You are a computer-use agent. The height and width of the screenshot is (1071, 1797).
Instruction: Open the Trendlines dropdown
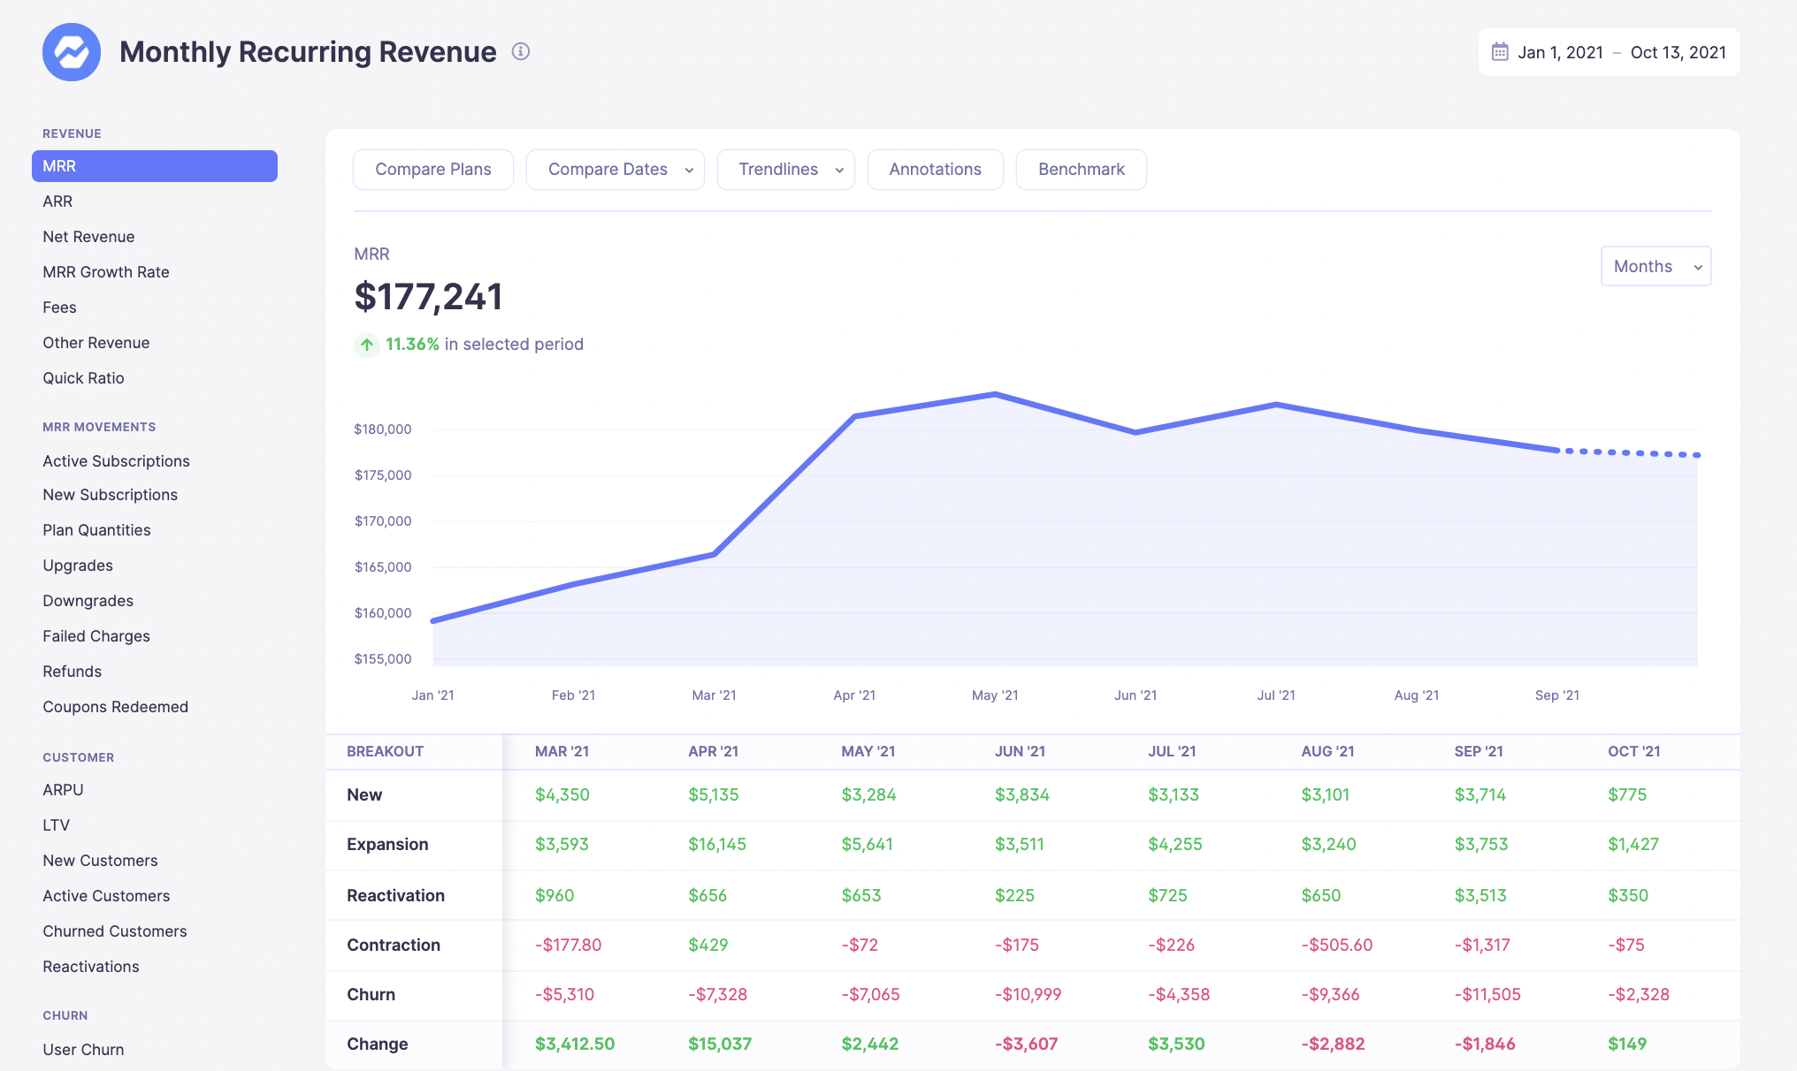785,170
